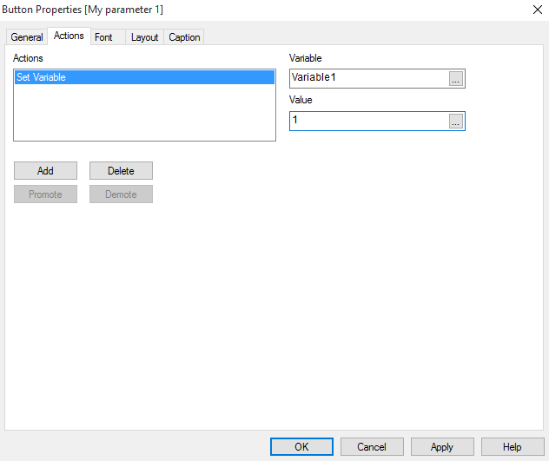Screen dimensions: 549x461
Task: Close the Button Properties dialog window
Action: (x=532, y=10)
